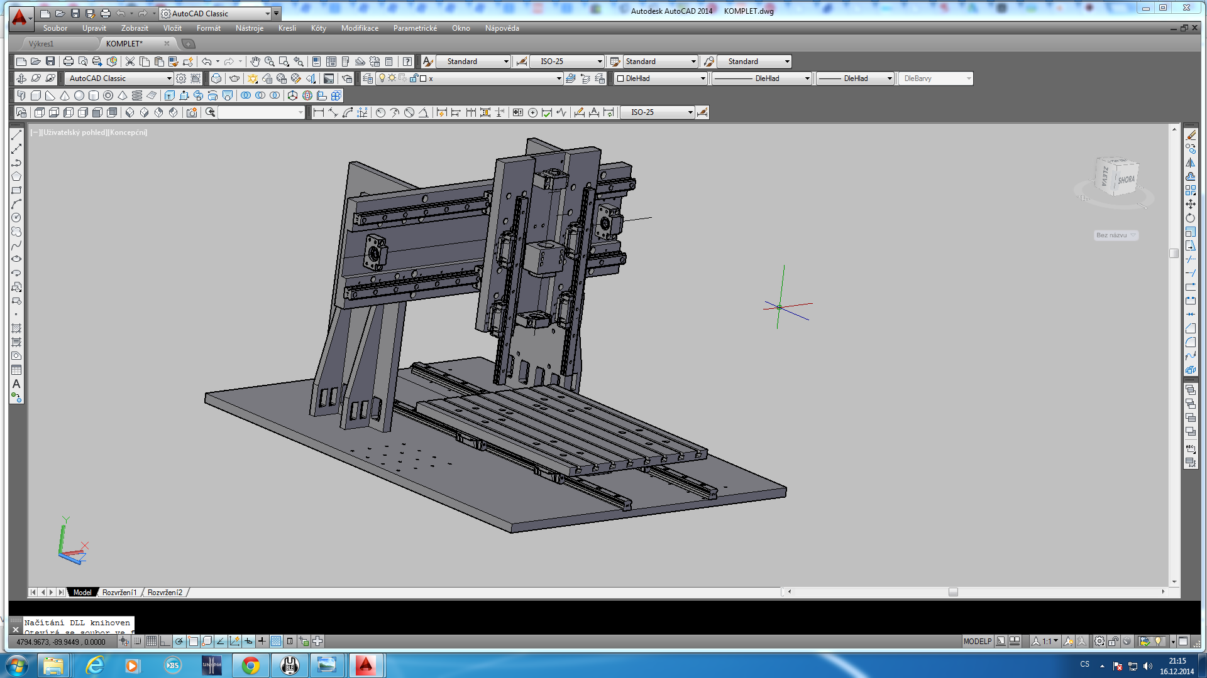This screenshot has width=1207, height=678.
Task: Click the Multiline Text tool
Action: [x=16, y=384]
